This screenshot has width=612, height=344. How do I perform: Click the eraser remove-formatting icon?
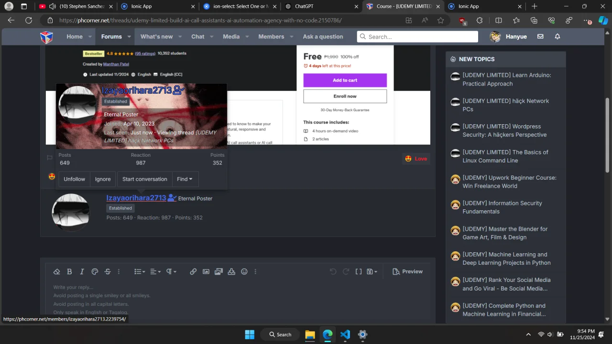[56, 271]
